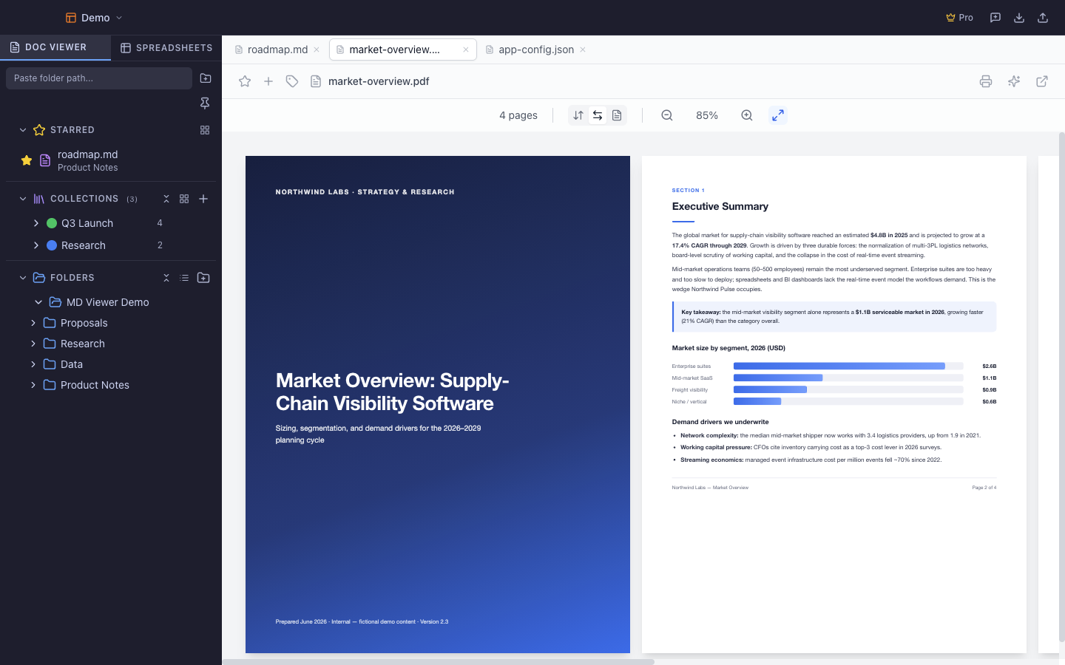This screenshot has width=1065, height=665.
Task: Click the green Q3 Launch color dot
Action: 52,223
